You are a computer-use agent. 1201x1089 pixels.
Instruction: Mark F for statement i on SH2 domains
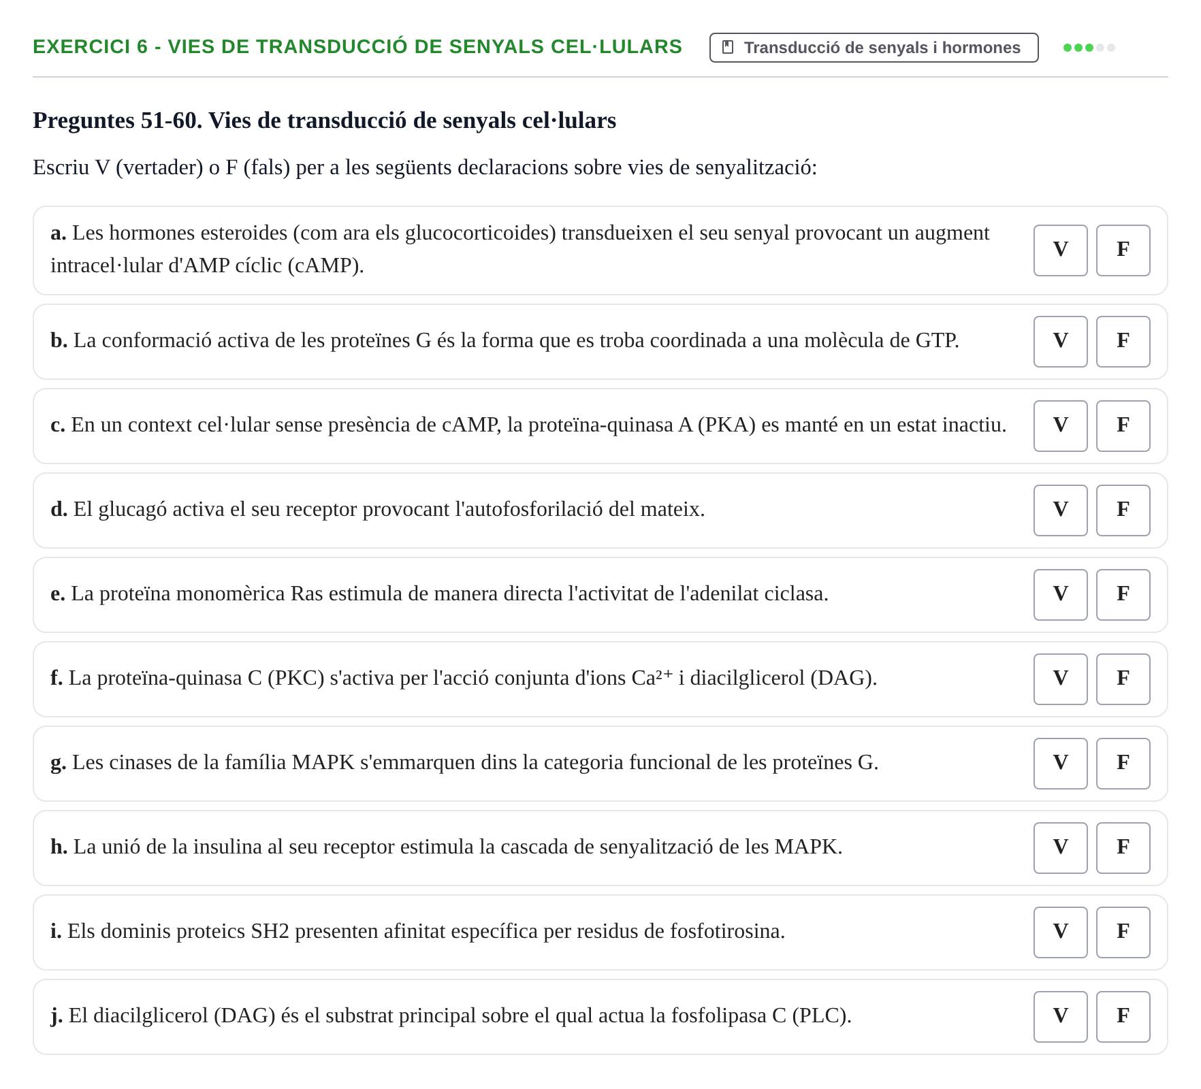pos(1123,932)
